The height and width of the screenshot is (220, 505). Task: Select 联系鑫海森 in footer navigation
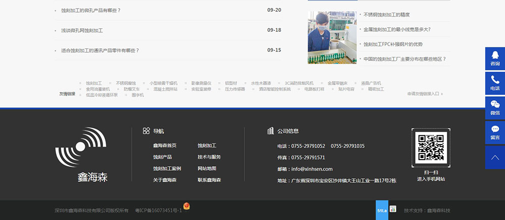[209, 180]
